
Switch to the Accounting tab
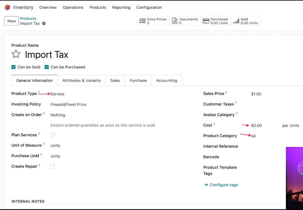point(167,81)
